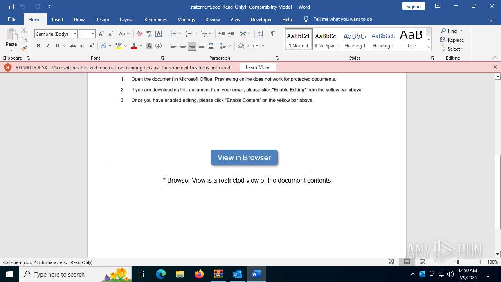Open Outlook from taskbar
The width and height of the screenshot is (501, 282).
click(x=238, y=274)
